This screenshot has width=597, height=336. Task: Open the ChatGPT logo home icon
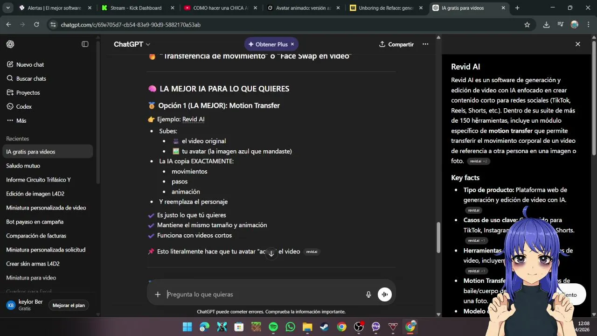(x=10, y=44)
